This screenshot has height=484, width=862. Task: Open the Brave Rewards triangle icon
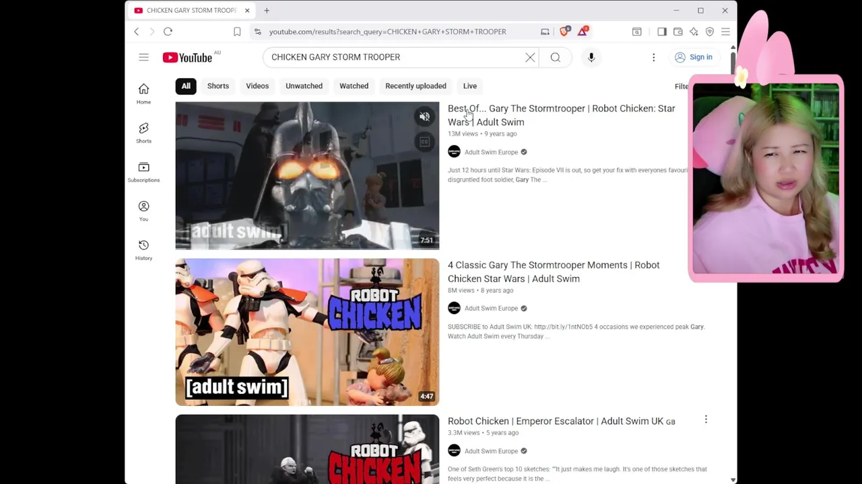(x=583, y=31)
